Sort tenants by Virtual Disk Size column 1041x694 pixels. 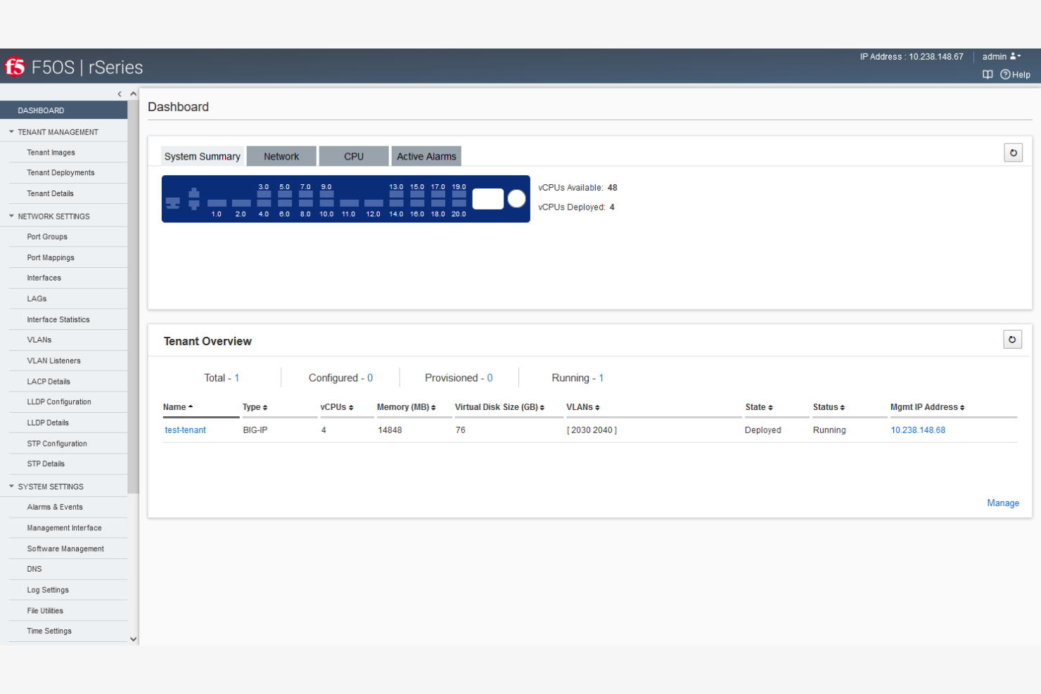pyautogui.click(x=499, y=407)
